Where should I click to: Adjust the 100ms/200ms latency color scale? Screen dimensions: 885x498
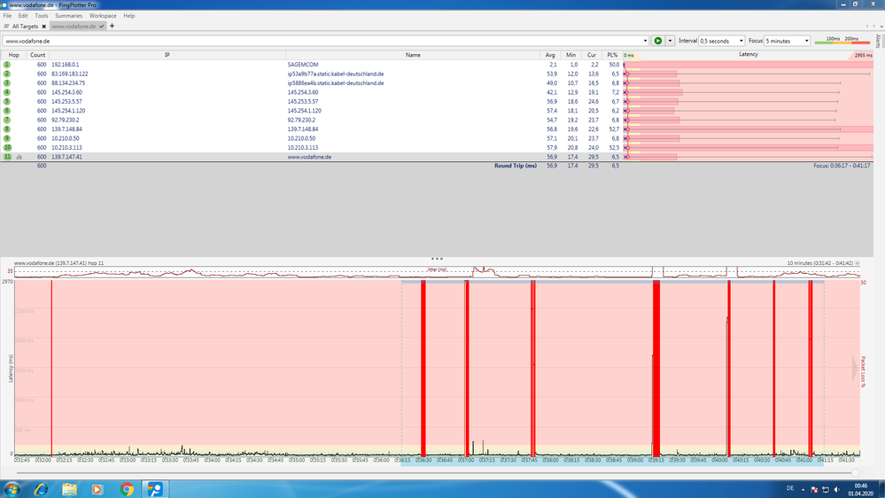click(x=842, y=41)
